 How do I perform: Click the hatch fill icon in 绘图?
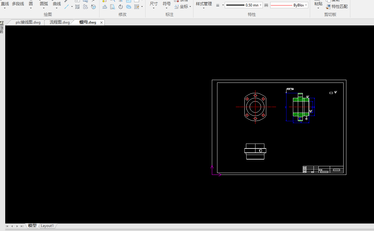(x=77, y=6)
